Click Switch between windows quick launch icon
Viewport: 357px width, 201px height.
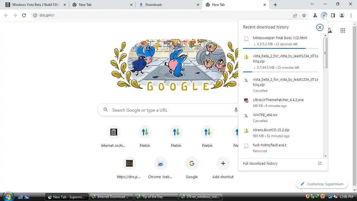coord(27,197)
